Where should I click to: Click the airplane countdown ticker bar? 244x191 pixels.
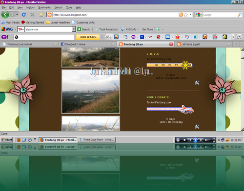pos(170,109)
